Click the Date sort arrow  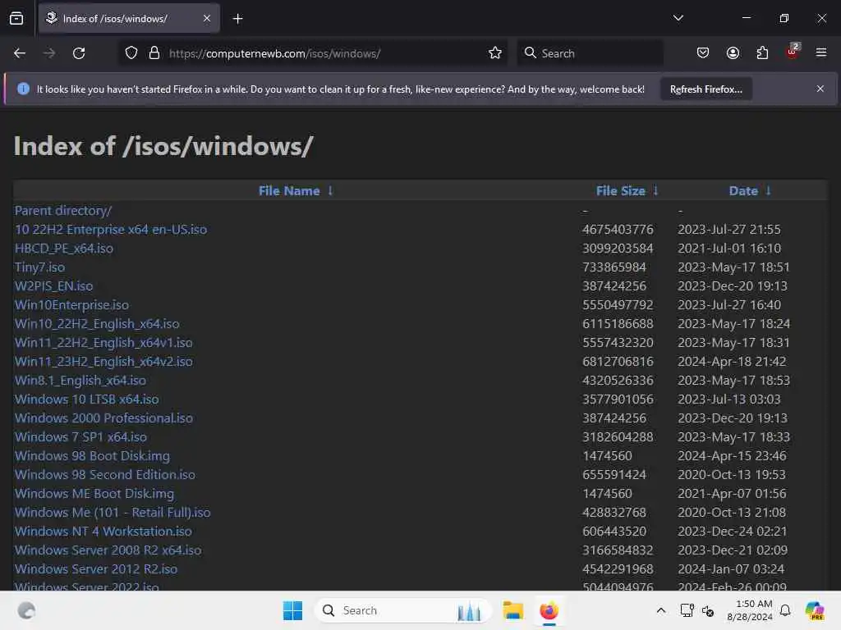click(768, 190)
